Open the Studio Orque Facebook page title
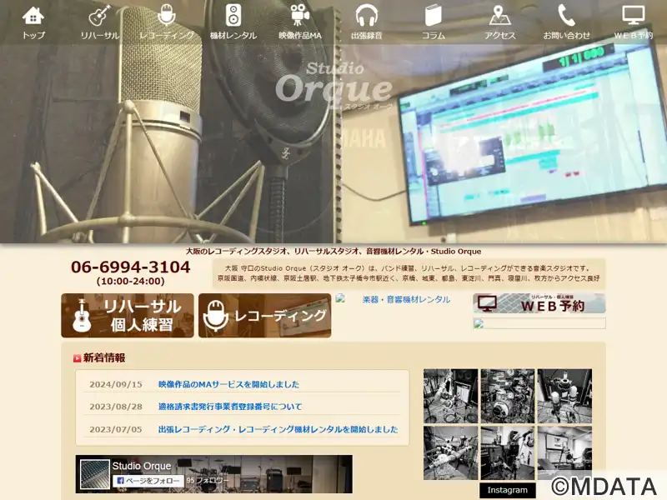Screen dimensions: 667x500 (x=142, y=466)
